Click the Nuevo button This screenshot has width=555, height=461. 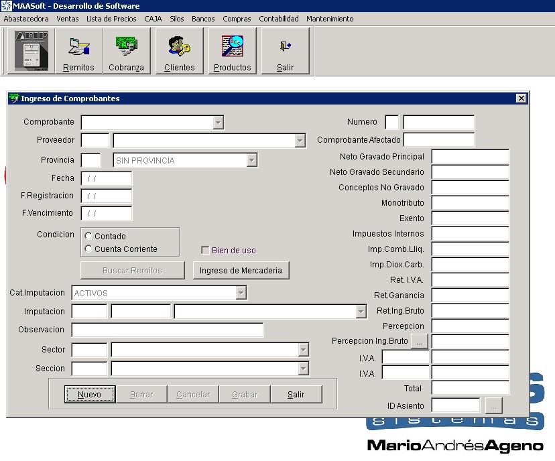(x=90, y=395)
